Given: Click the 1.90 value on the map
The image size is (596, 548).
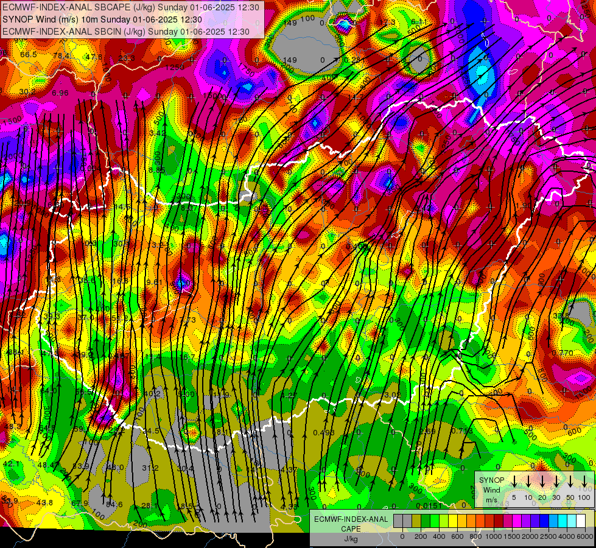Looking at the screenshot, I should pos(524,206).
